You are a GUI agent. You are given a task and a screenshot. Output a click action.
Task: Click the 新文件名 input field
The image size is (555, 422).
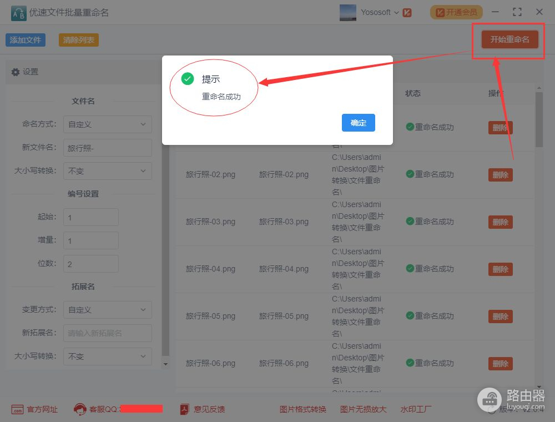click(x=108, y=148)
